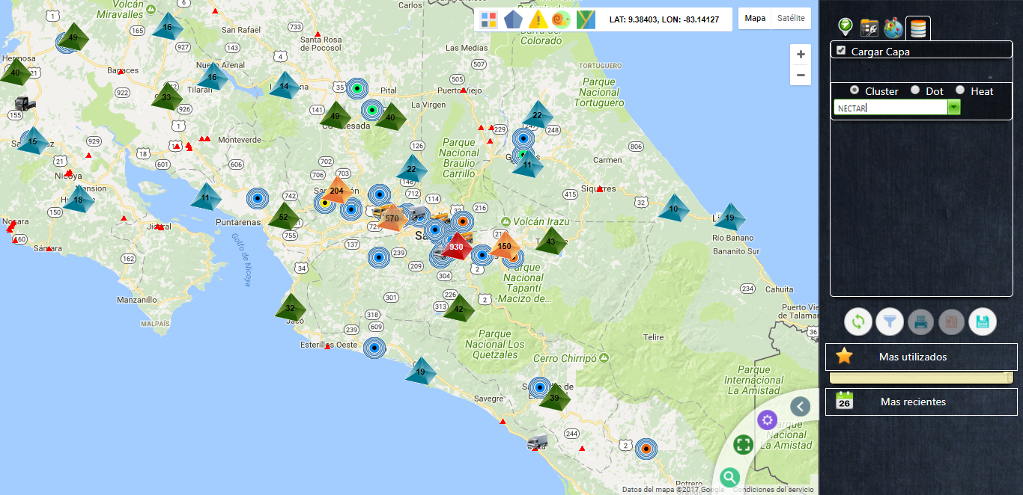1023x495 pixels.
Task: Select the Heat radio option
Action: tap(960, 90)
